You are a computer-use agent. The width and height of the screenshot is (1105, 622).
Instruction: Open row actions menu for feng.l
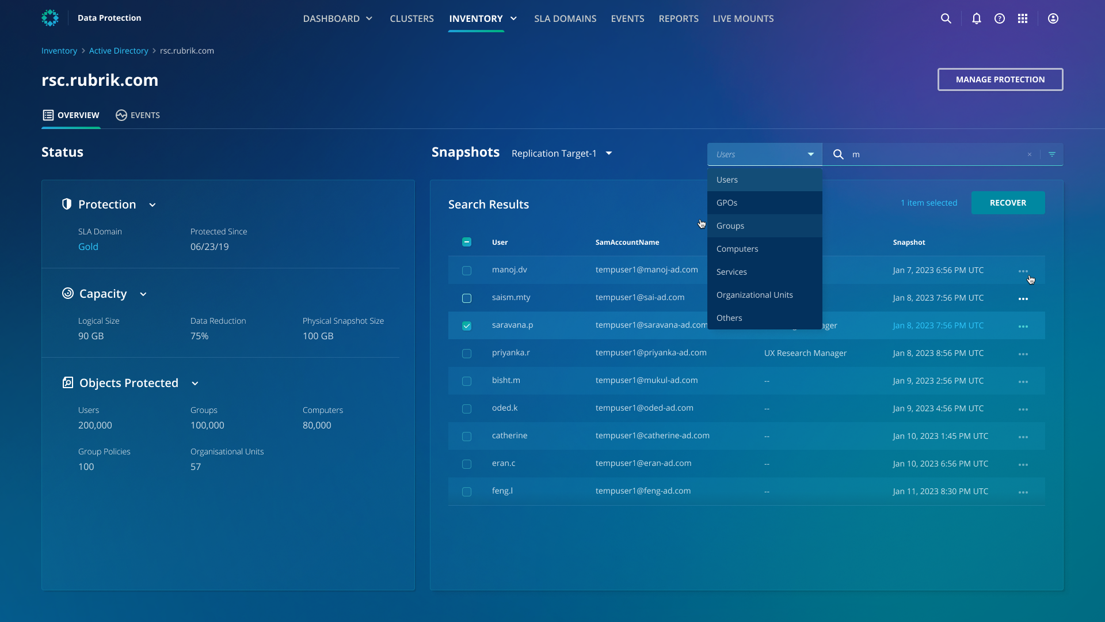1023,492
